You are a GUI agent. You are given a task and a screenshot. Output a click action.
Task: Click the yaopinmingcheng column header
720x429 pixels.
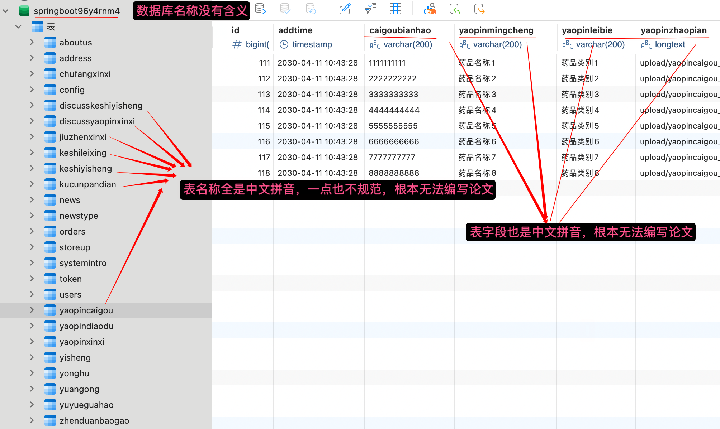496,30
